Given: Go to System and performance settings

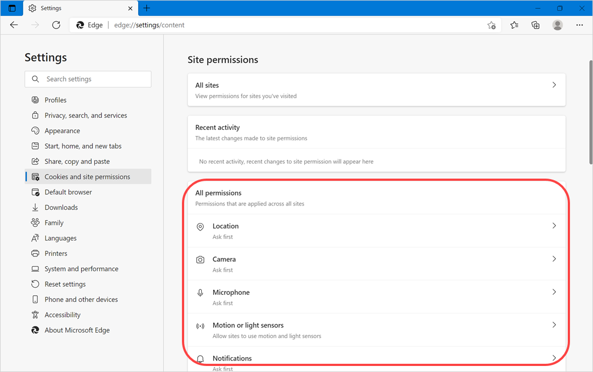Looking at the screenshot, I should point(81,269).
